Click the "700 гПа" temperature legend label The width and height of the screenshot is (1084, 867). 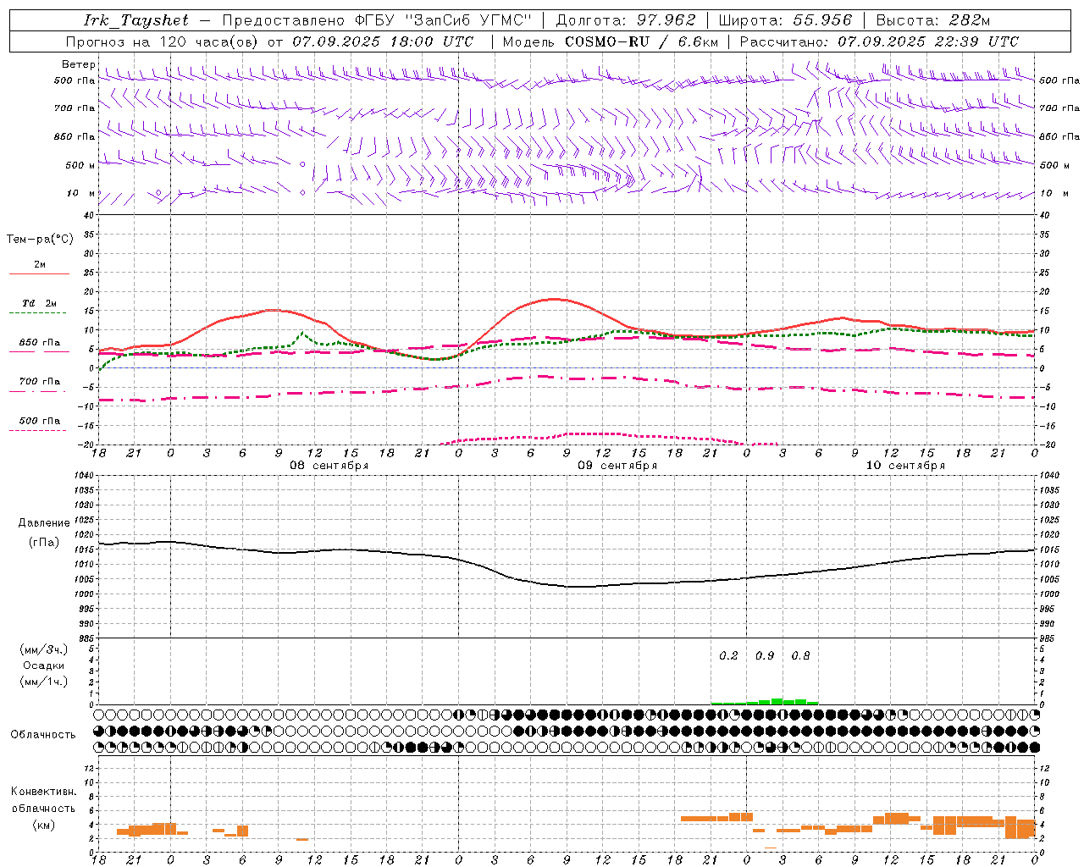(x=40, y=381)
